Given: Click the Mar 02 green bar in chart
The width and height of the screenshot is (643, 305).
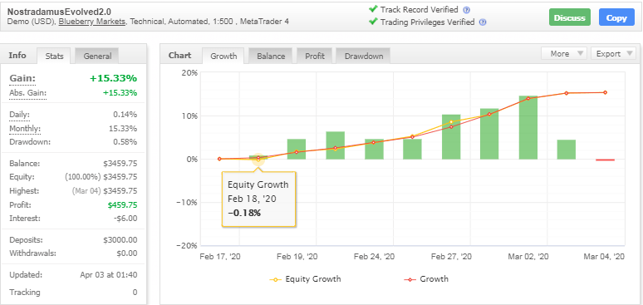Looking at the screenshot, I should coord(528,127).
